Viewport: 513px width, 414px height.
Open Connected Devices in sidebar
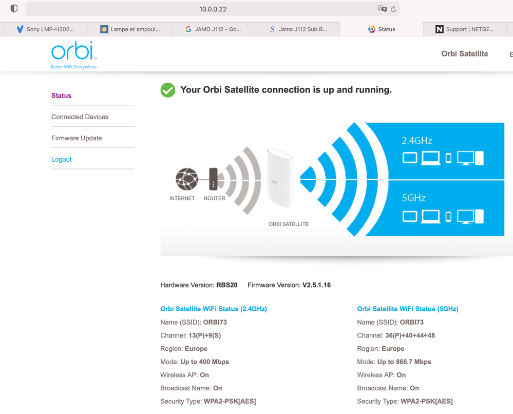(80, 117)
